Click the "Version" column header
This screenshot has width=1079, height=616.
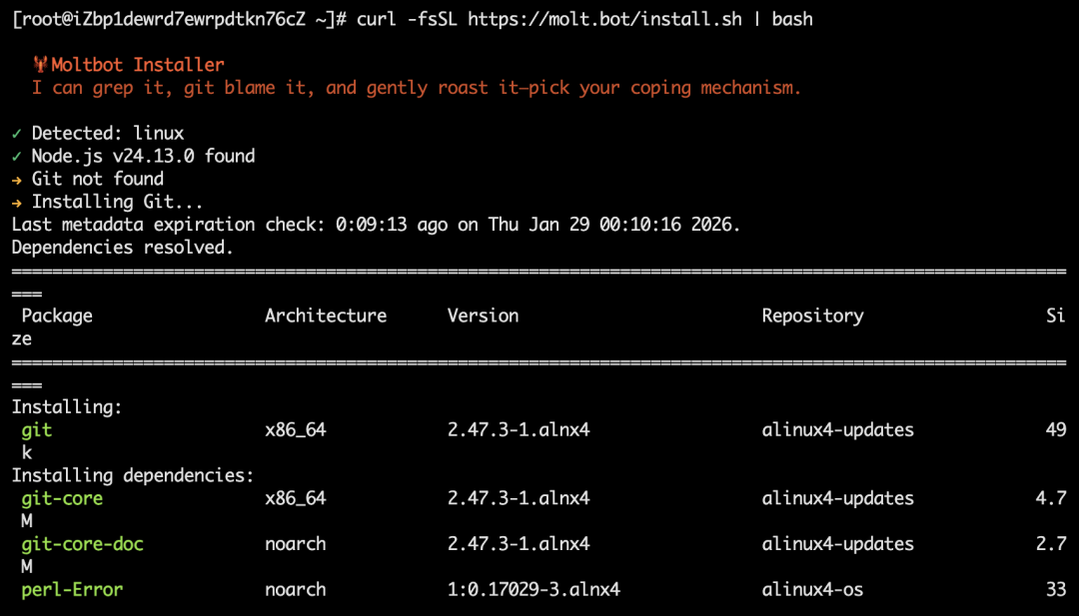pyautogui.click(x=484, y=315)
